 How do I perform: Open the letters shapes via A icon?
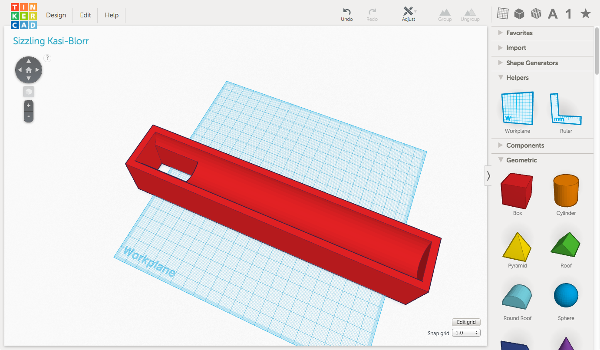tap(553, 14)
